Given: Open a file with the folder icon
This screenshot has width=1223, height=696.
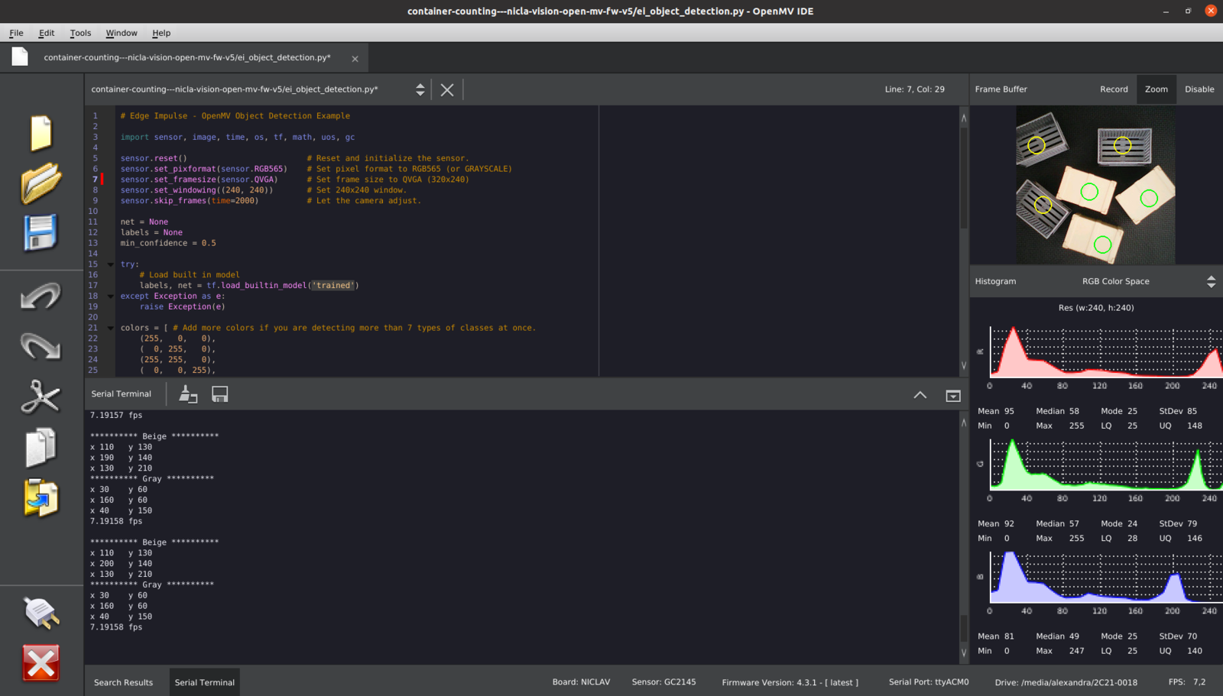Looking at the screenshot, I should tap(41, 183).
